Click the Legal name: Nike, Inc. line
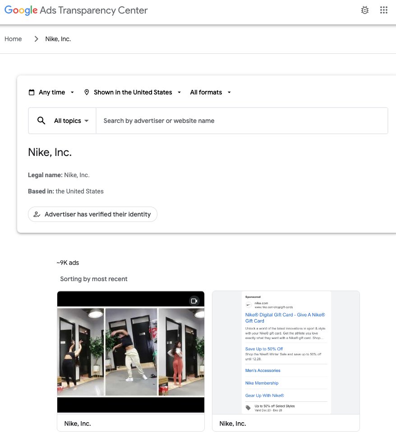 point(59,175)
